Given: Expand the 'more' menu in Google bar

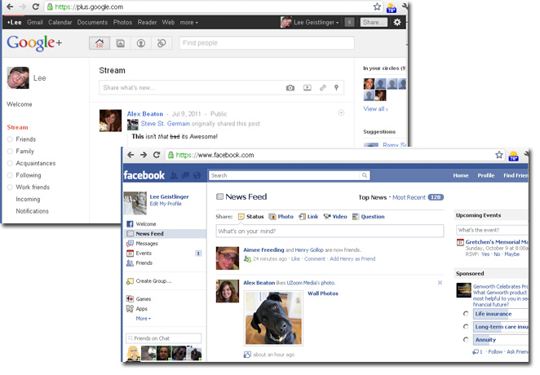Looking at the screenshot, I should coord(188,22).
